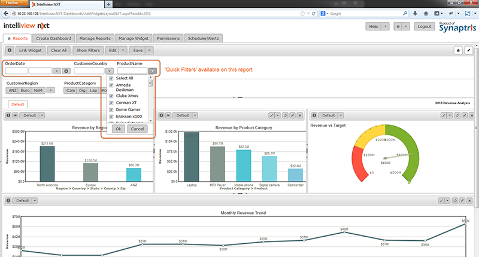This screenshot has height=257, width=479.
Task: Close the Revenue by Product Category widget
Action: click(x=300, y=115)
